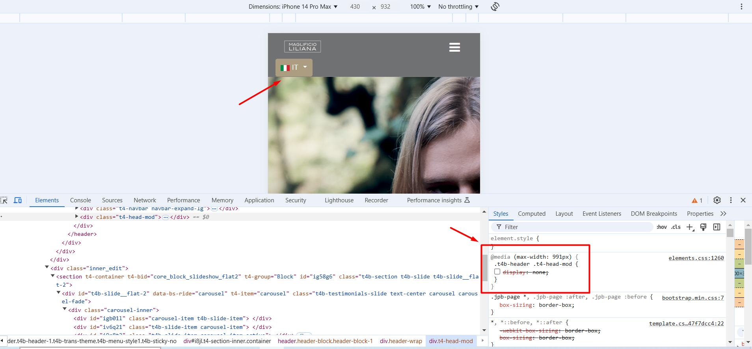Click the inspect element picker icon
Viewport: 752px width, 349px height.
[4, 200]
